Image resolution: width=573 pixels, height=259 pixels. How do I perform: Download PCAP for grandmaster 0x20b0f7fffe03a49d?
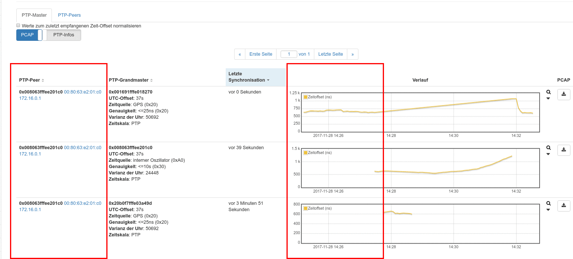click(x=563, y=206)
